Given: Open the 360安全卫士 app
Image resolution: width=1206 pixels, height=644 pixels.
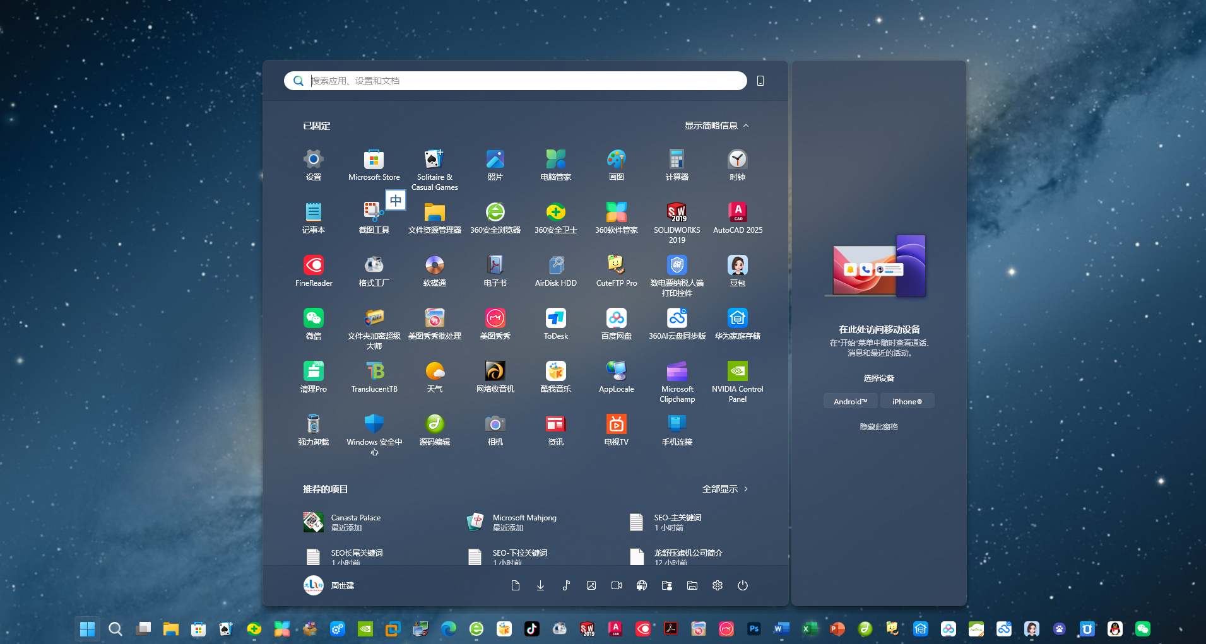Looking at the screenshot, I should click(x=555, y=218).
